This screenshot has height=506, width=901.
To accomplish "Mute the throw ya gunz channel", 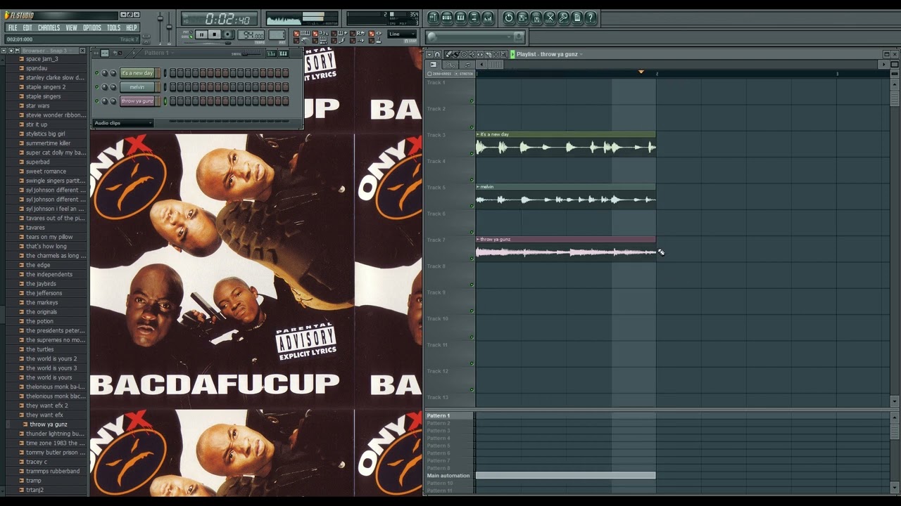I will (x=97, y=101).
